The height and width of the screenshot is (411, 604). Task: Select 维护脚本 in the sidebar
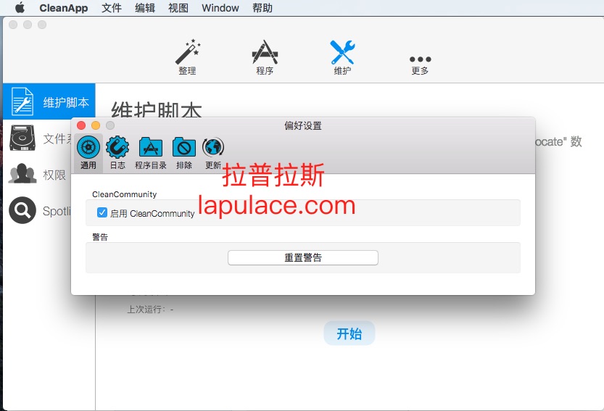tap(49, 101)
